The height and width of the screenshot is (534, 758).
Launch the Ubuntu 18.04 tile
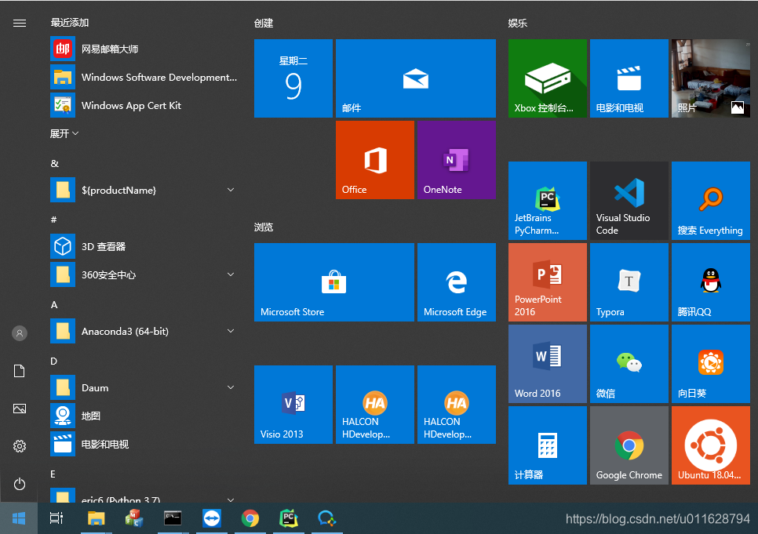pyautogui.click(x=711, y=445)
